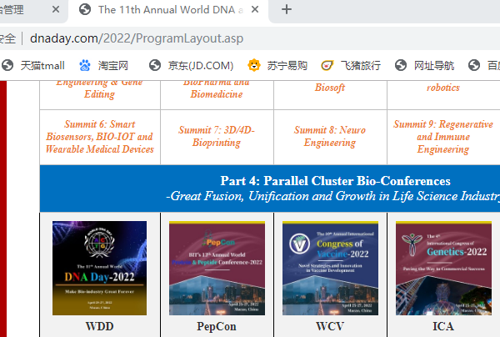
Task: Open a new browser tab
Action: (287, 10)
